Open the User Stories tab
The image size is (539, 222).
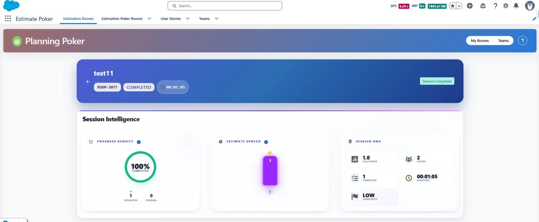(171, 19)
